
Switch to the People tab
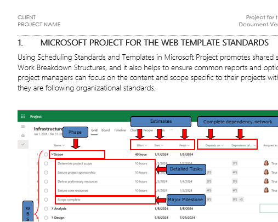pos(148,130)
